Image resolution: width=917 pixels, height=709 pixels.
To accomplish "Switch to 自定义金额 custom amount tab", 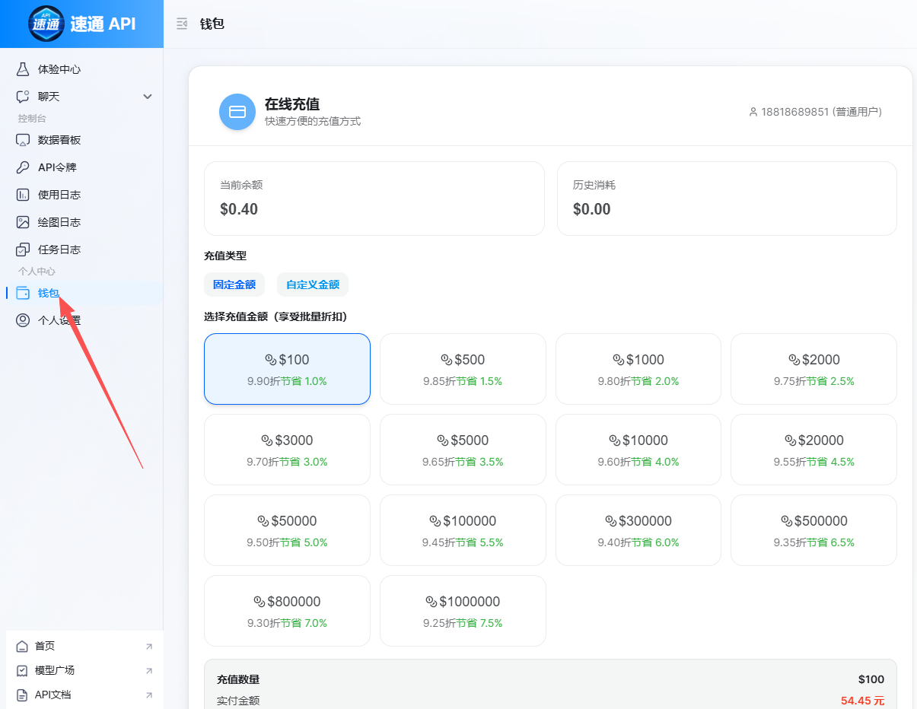I will pos(312,285).
